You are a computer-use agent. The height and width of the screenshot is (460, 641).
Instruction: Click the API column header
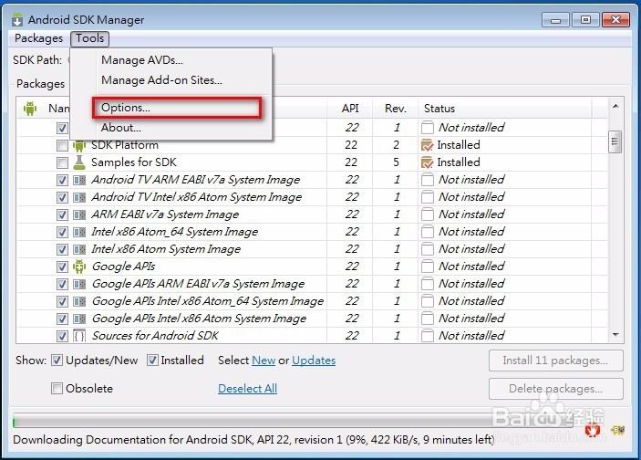pos(350,109)
